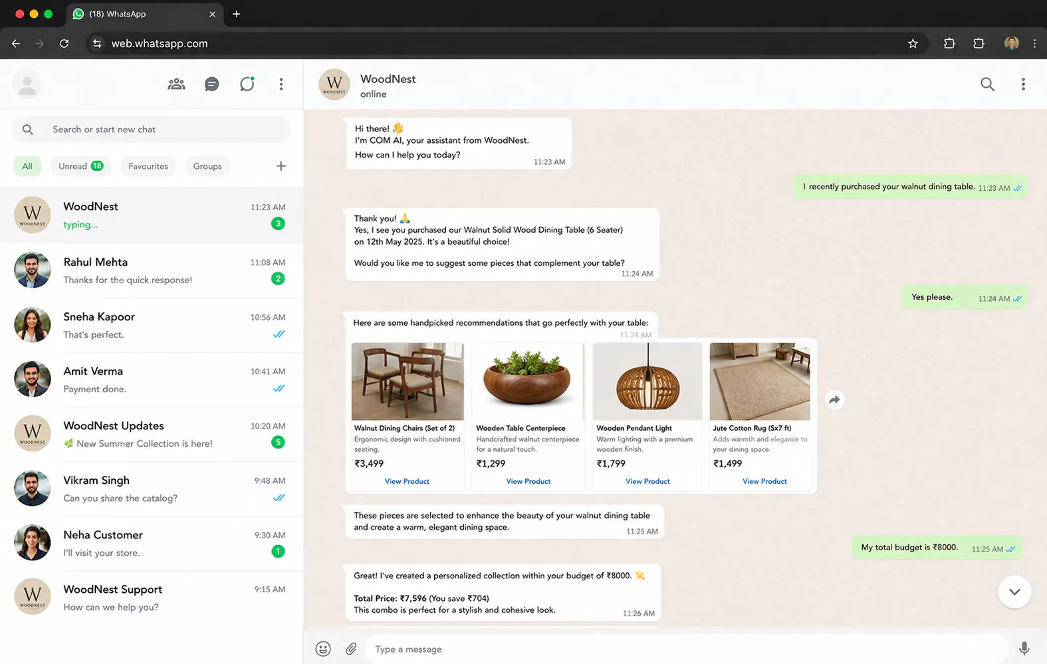The height and width of the screenshot is (664, 1047).
Task: Show Favourites chats filter
Action: click(x=148, y=166)
